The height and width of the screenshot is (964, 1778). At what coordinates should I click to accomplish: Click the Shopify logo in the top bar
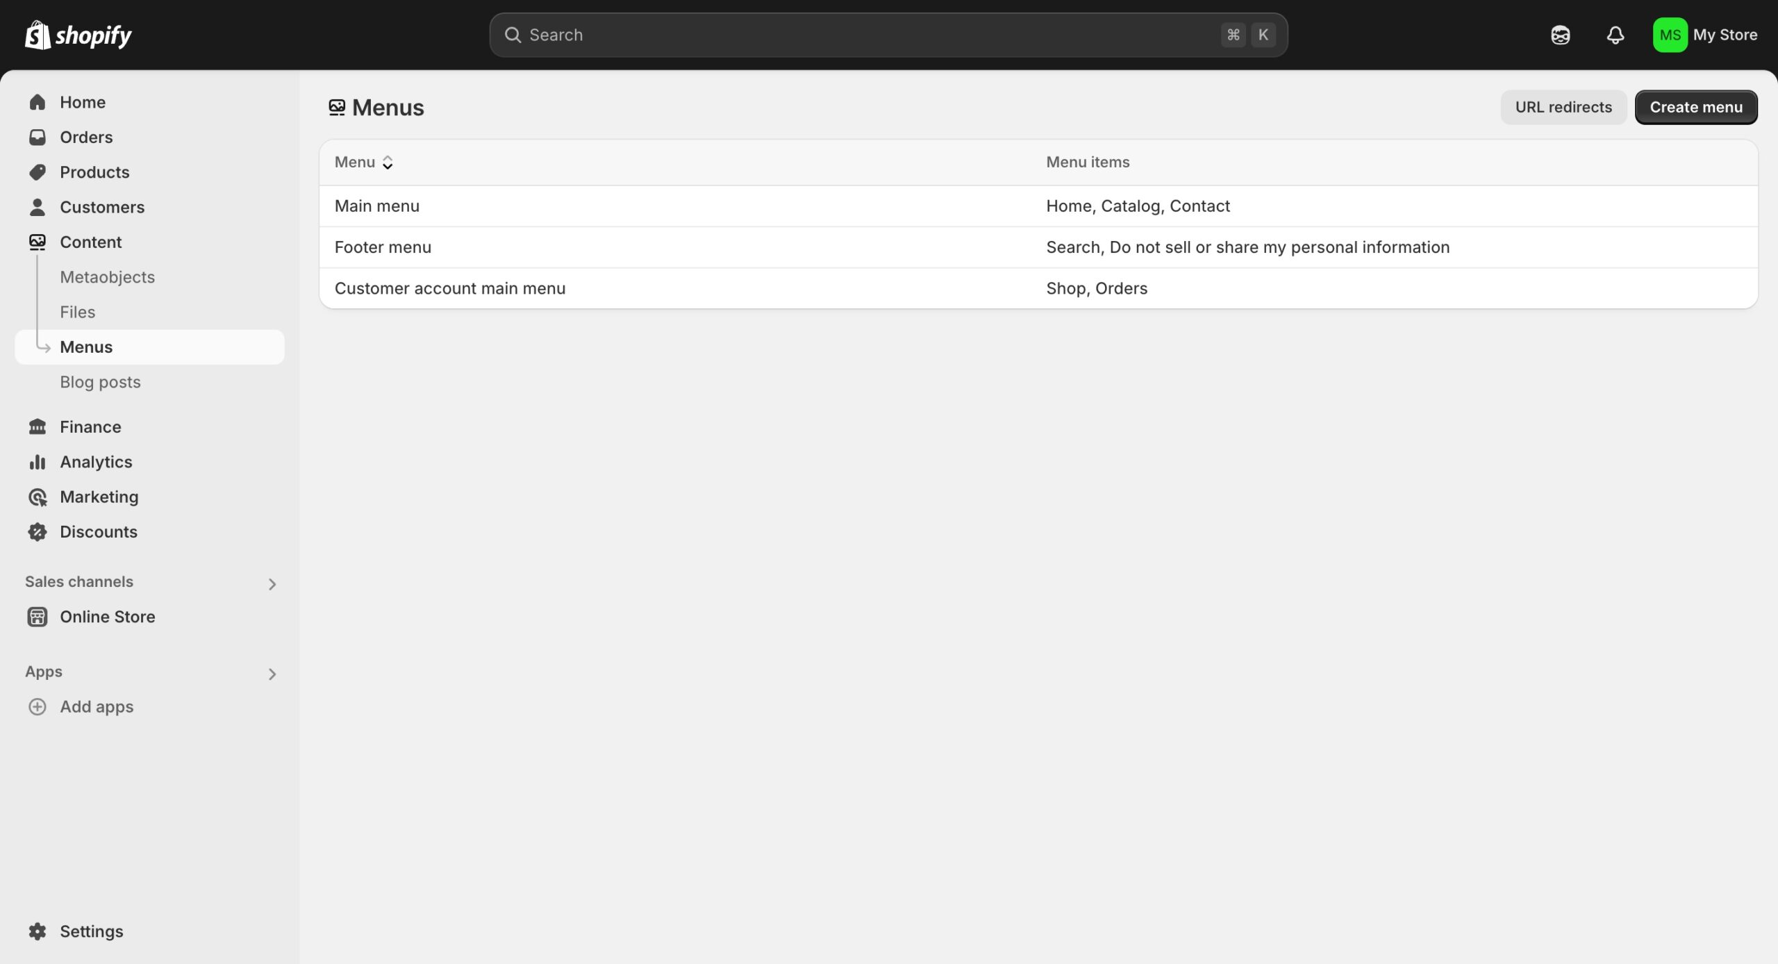tap(78, 35)
